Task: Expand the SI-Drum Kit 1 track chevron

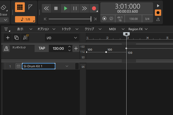Action: (67, 66)
